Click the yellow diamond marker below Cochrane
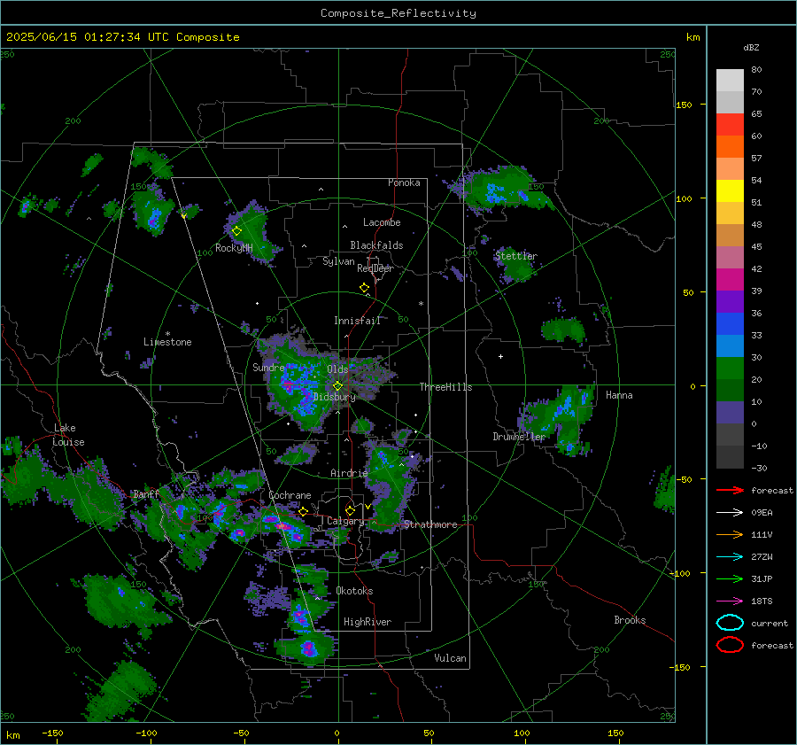 pos(303,511)
